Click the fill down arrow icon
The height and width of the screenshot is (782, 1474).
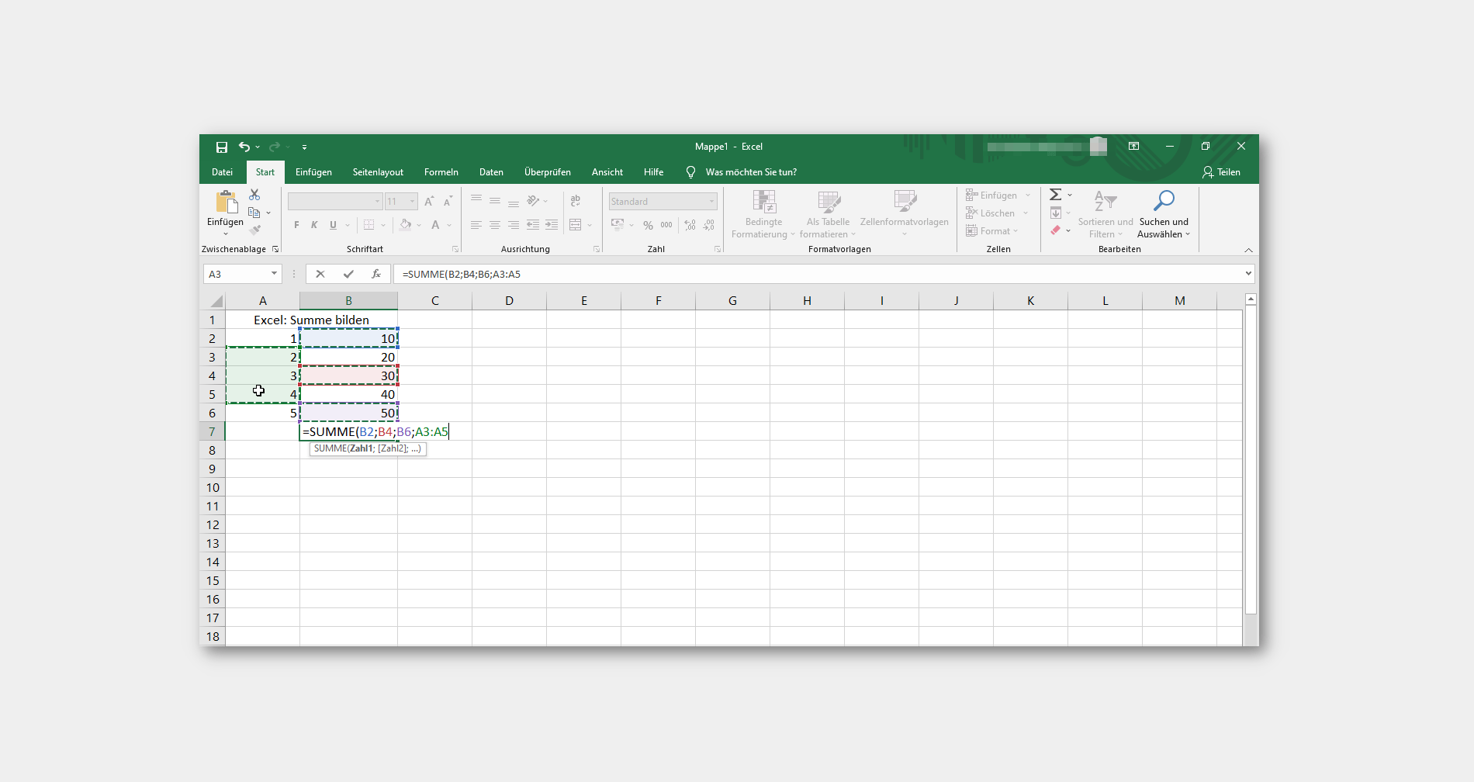pos(1056,213)
